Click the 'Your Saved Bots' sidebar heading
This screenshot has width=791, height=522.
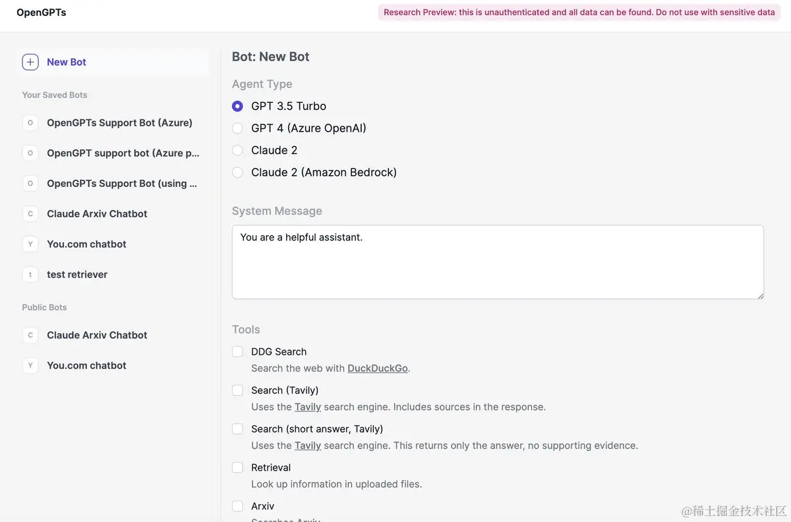point(55,95)
